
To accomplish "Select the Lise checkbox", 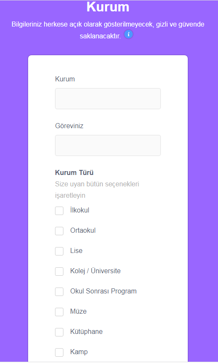I will point(59,251).
